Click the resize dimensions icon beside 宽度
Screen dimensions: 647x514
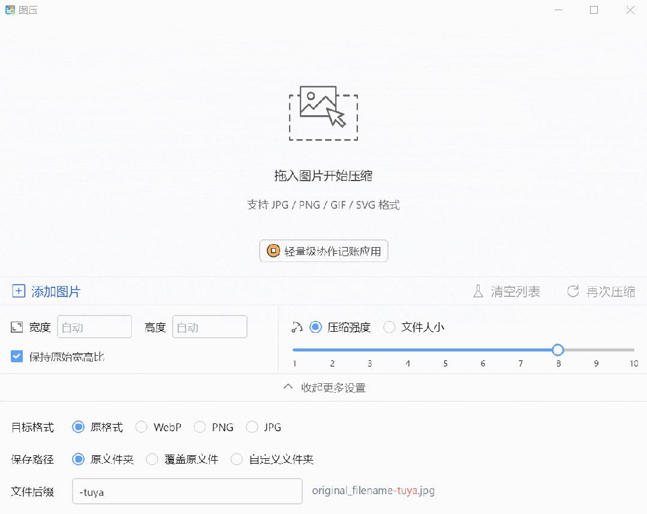pyautogui.click(x=17, y=327)
